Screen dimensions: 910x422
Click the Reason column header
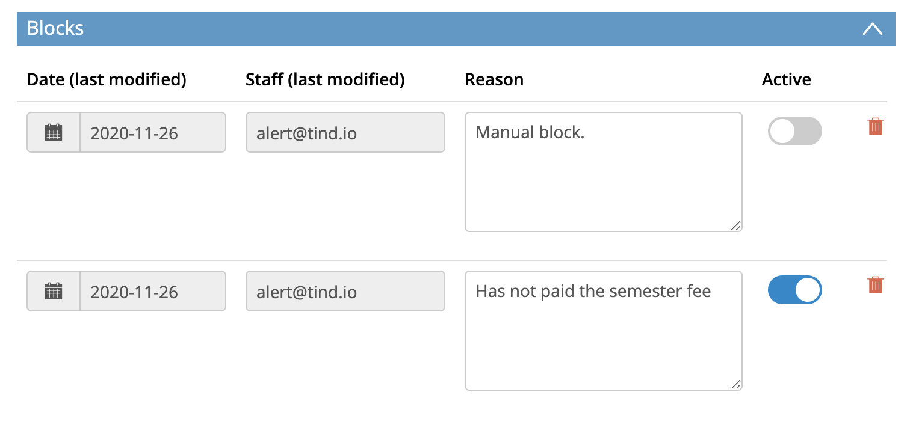pyautogui.click(x=494, y=79)
